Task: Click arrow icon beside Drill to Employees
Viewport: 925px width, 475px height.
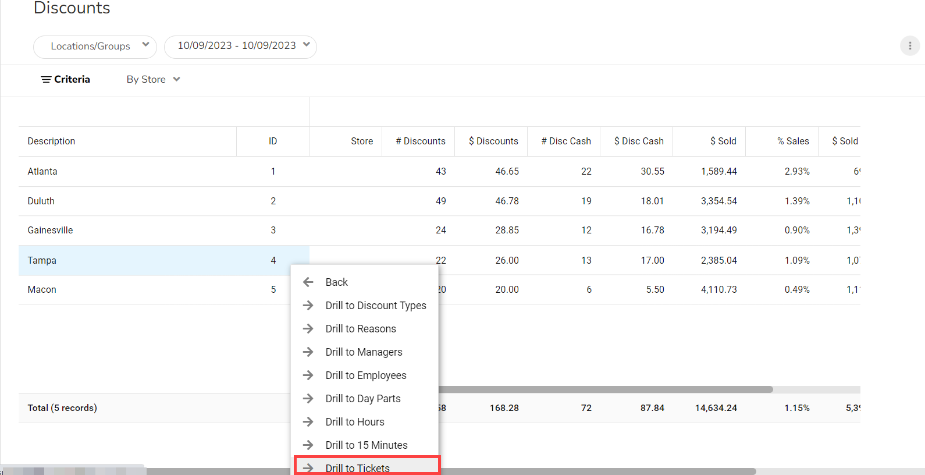Action: (308, 375)
